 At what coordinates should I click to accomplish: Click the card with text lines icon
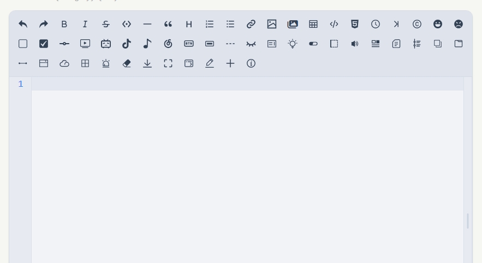click(x=272, y=44)
